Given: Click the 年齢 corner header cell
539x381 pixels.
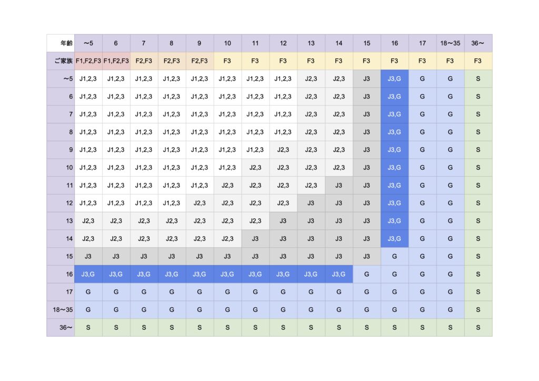Looking at the screenshot, I should pos(61,43).
